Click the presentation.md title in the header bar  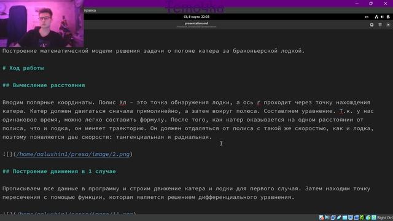pyautogui.click(x=196, y=23)
